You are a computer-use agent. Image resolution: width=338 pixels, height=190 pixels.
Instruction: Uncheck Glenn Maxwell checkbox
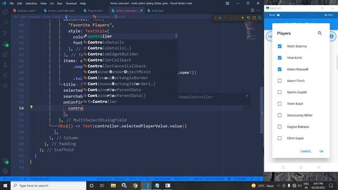tap(279, 69)
